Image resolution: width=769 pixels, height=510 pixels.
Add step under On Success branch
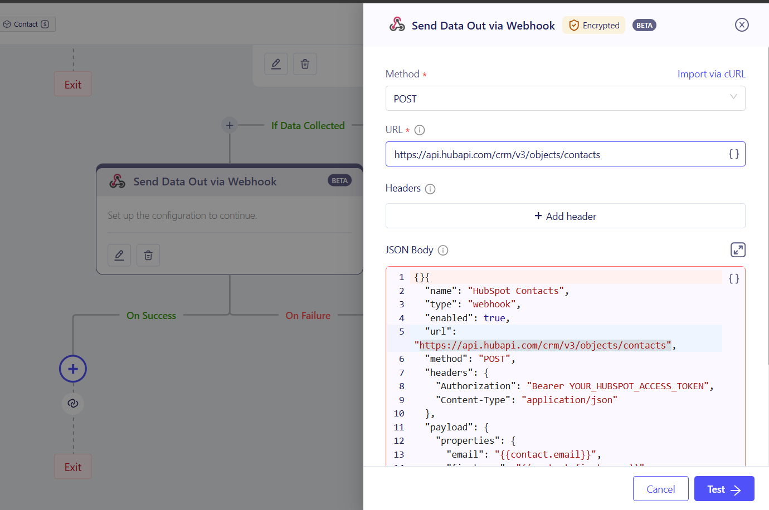coord(73,369)
